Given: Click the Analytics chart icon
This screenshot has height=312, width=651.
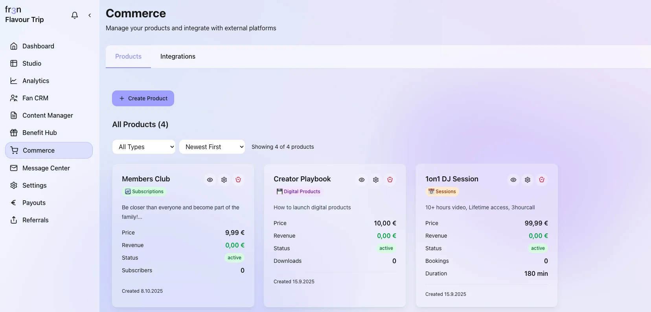Looking at the screenshot, I should [14, 81].
